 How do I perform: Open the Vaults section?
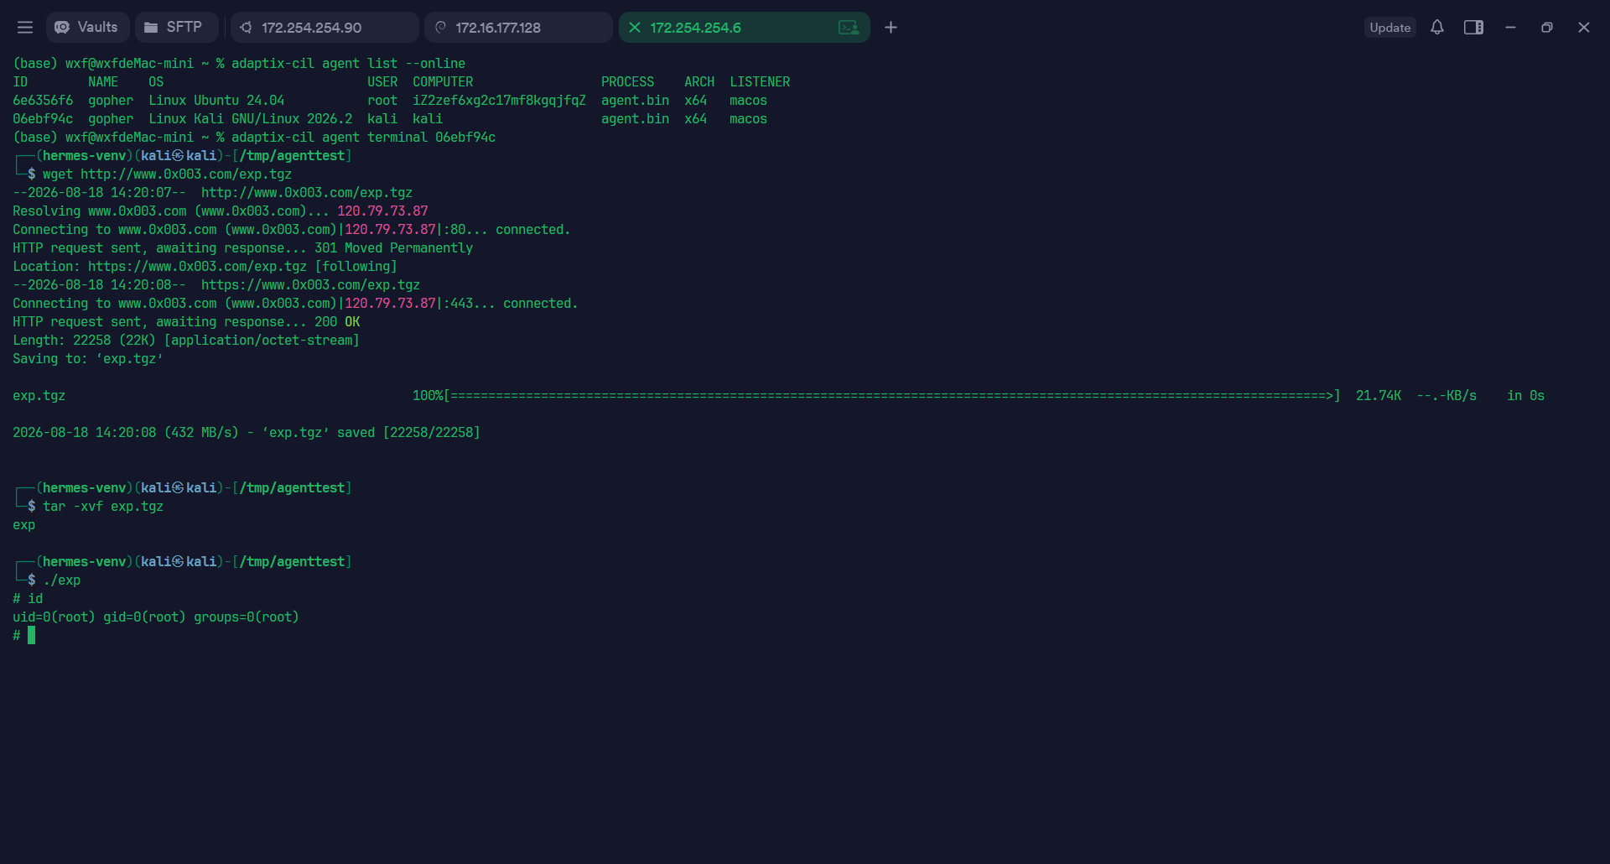coord(87,28)
